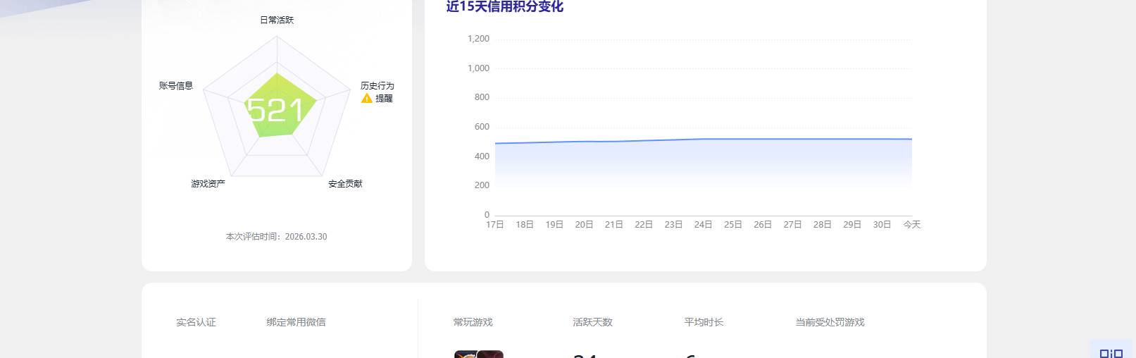Click the 本次评估时间 date text
The image size is (1136, 358).
[x=276, y=237]
